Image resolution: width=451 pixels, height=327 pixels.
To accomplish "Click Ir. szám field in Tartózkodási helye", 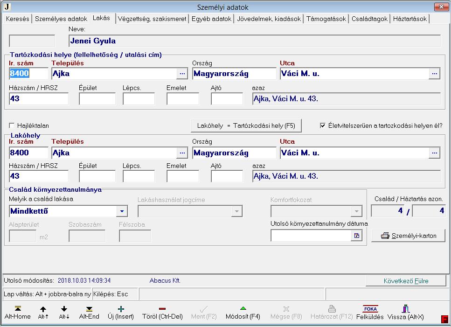I will (x=28, y=74).
